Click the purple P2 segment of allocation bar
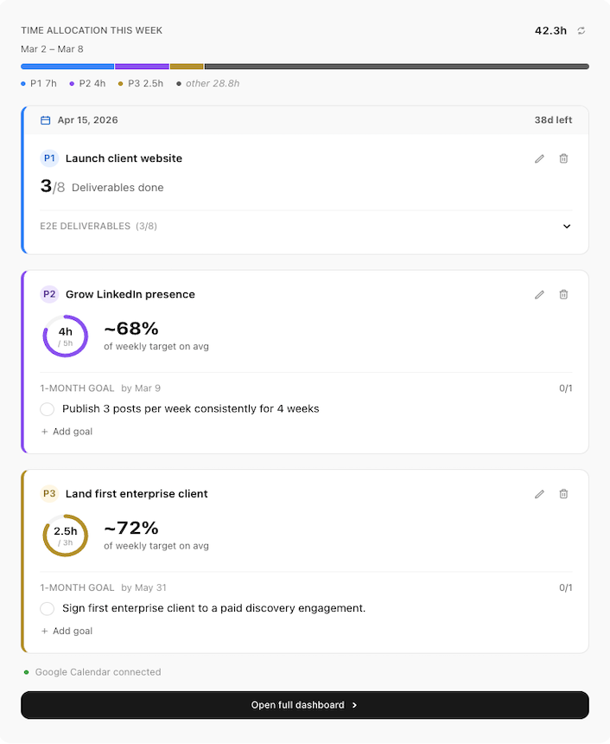610x744 pixels. (x=142, y=66)
